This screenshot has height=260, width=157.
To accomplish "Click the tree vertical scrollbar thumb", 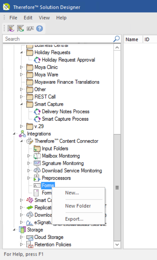I will point(117,188).
